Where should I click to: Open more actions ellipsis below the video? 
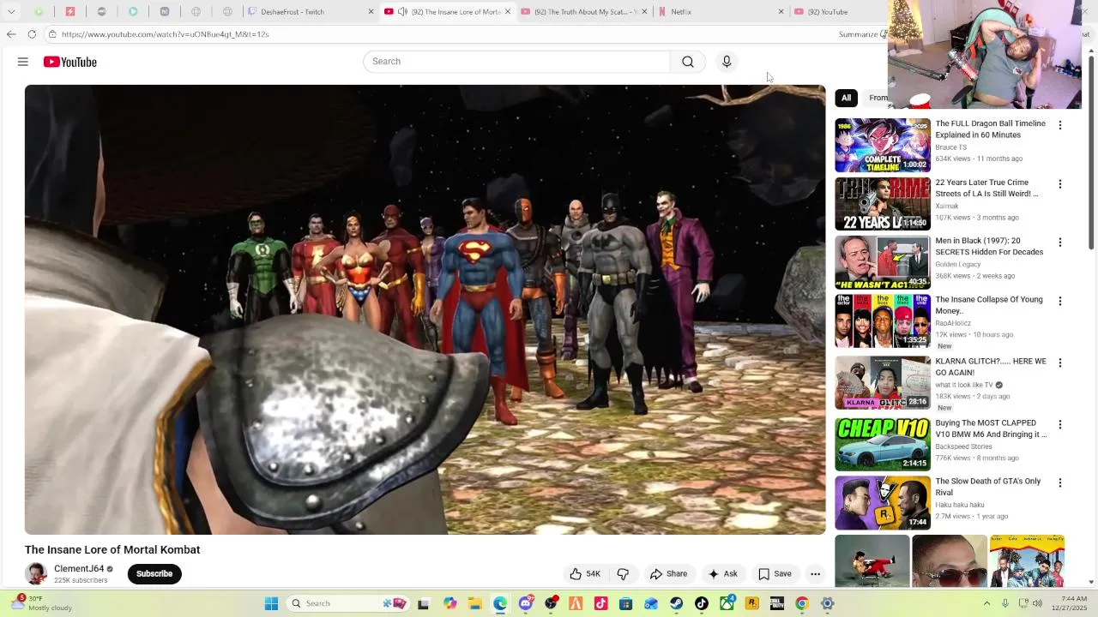(x=816, y=574)
